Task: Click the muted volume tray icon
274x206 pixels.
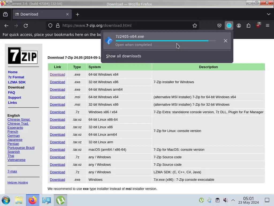Action: point(225,200)
